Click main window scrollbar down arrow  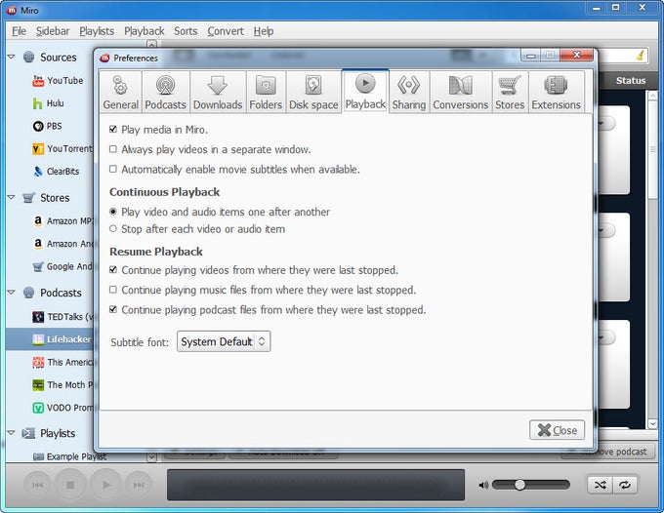coord(652,423)
